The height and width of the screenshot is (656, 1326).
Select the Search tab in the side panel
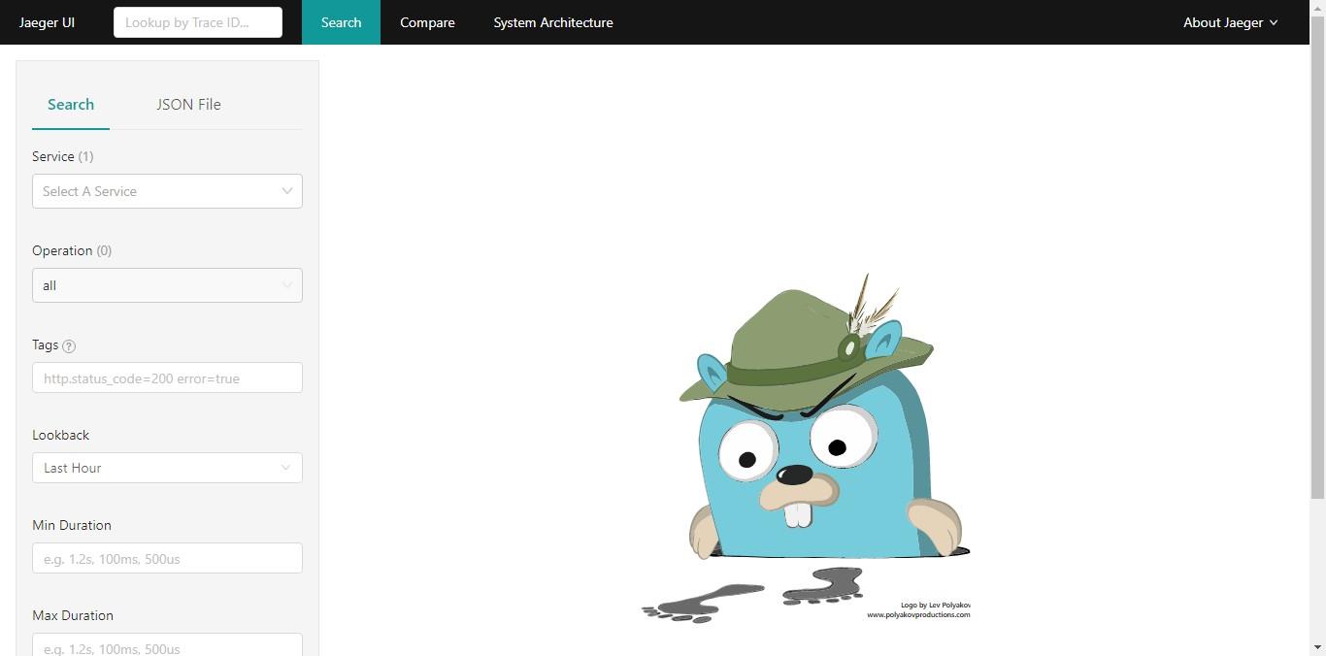click(x=71, y=104)
